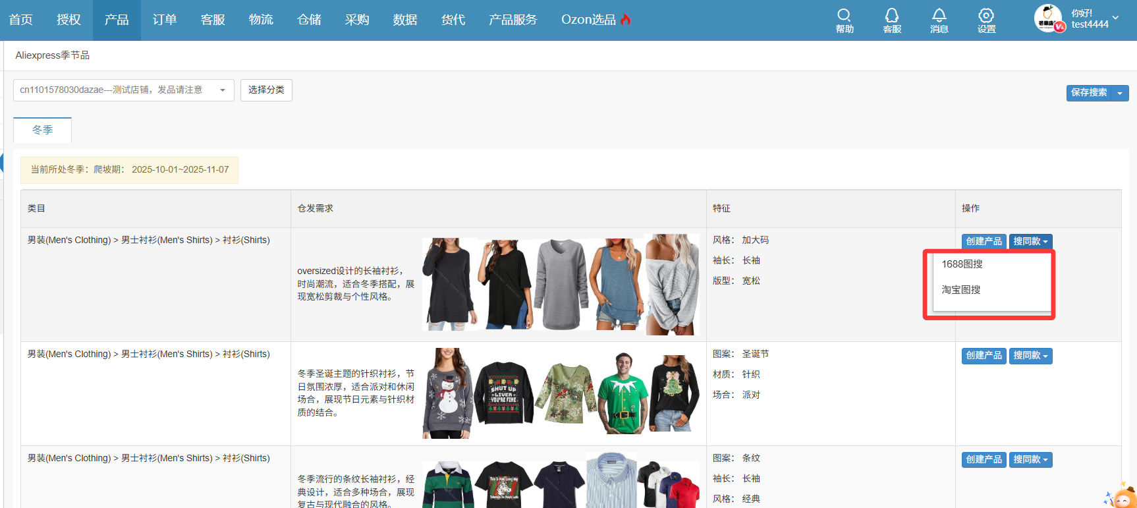Choose 淘宝图搜 from the dropdown menu
1137x508 pixels.
click(961, 290)
